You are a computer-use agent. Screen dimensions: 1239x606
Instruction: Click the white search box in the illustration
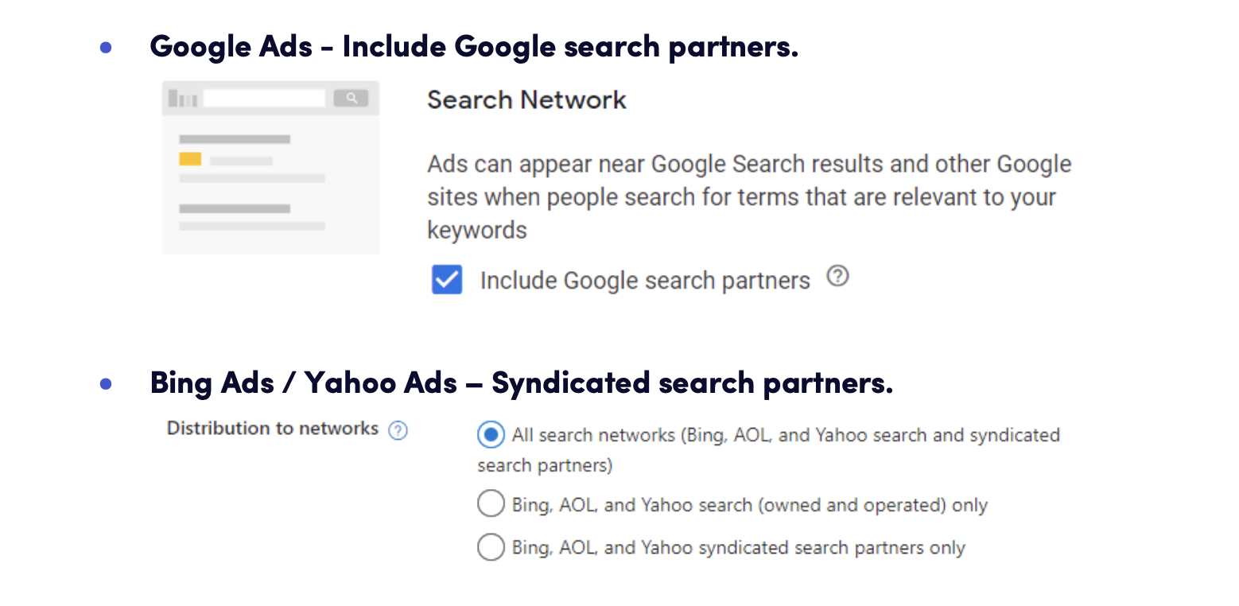point(265,99)
